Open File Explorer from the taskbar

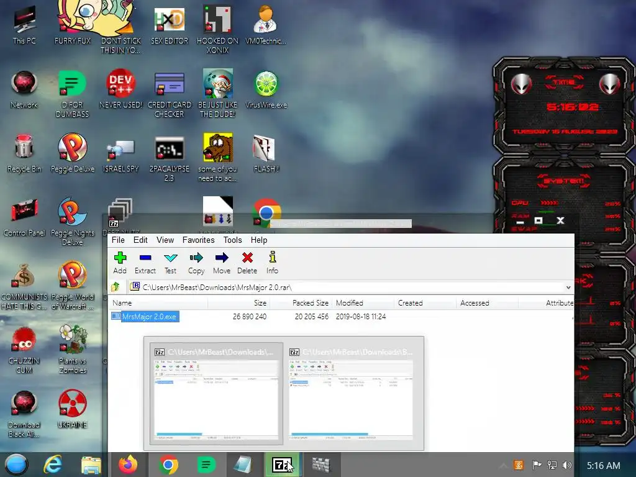[x=91, y=465]
